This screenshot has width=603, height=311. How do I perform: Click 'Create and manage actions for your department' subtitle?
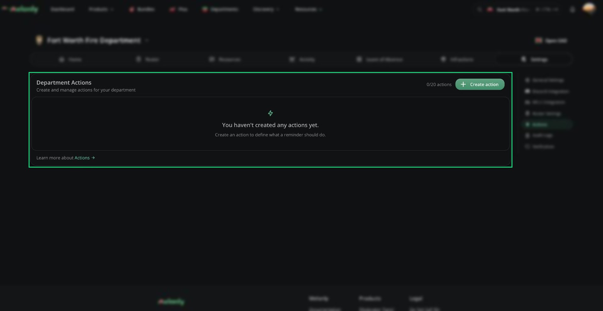coord(86,90)
